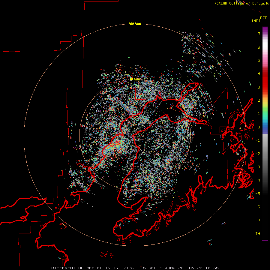Click the 100 NMI range ring label

(135, 24)
